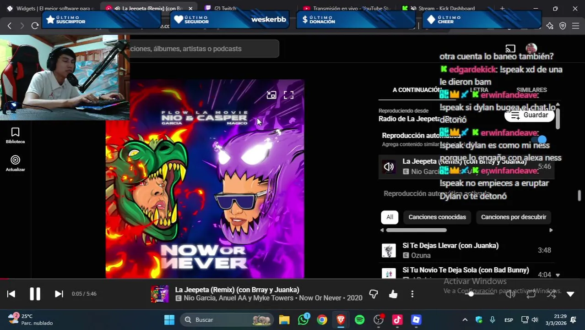Viewport: 585px width, 330px height.
Task: Open TikTok Live Studio from taskbar
Action: [397, 320]
